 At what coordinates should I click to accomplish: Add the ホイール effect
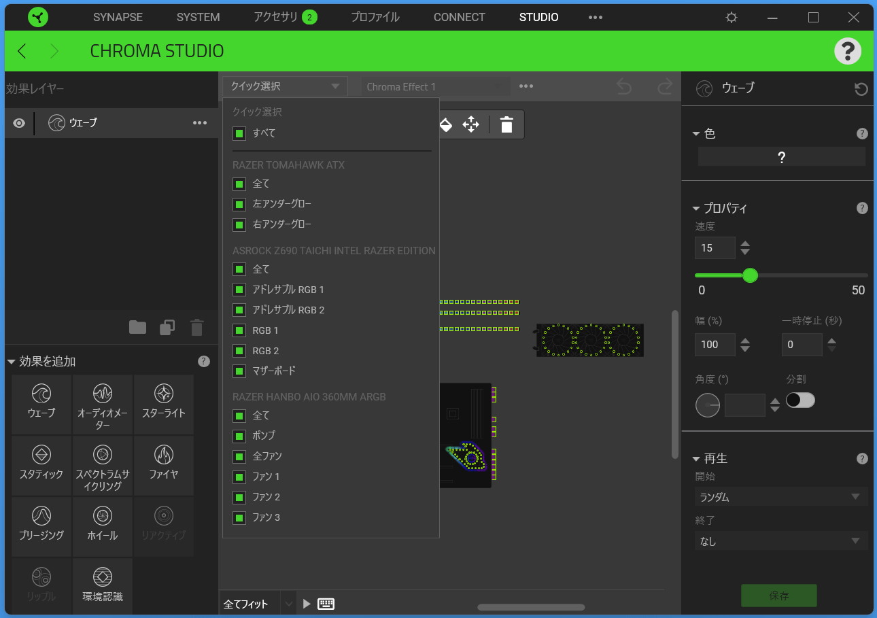103,527
